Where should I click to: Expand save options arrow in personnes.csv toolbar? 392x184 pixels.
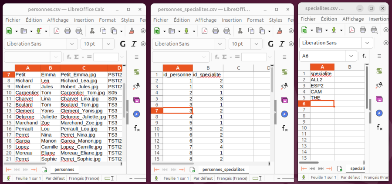tap(46, 31)
